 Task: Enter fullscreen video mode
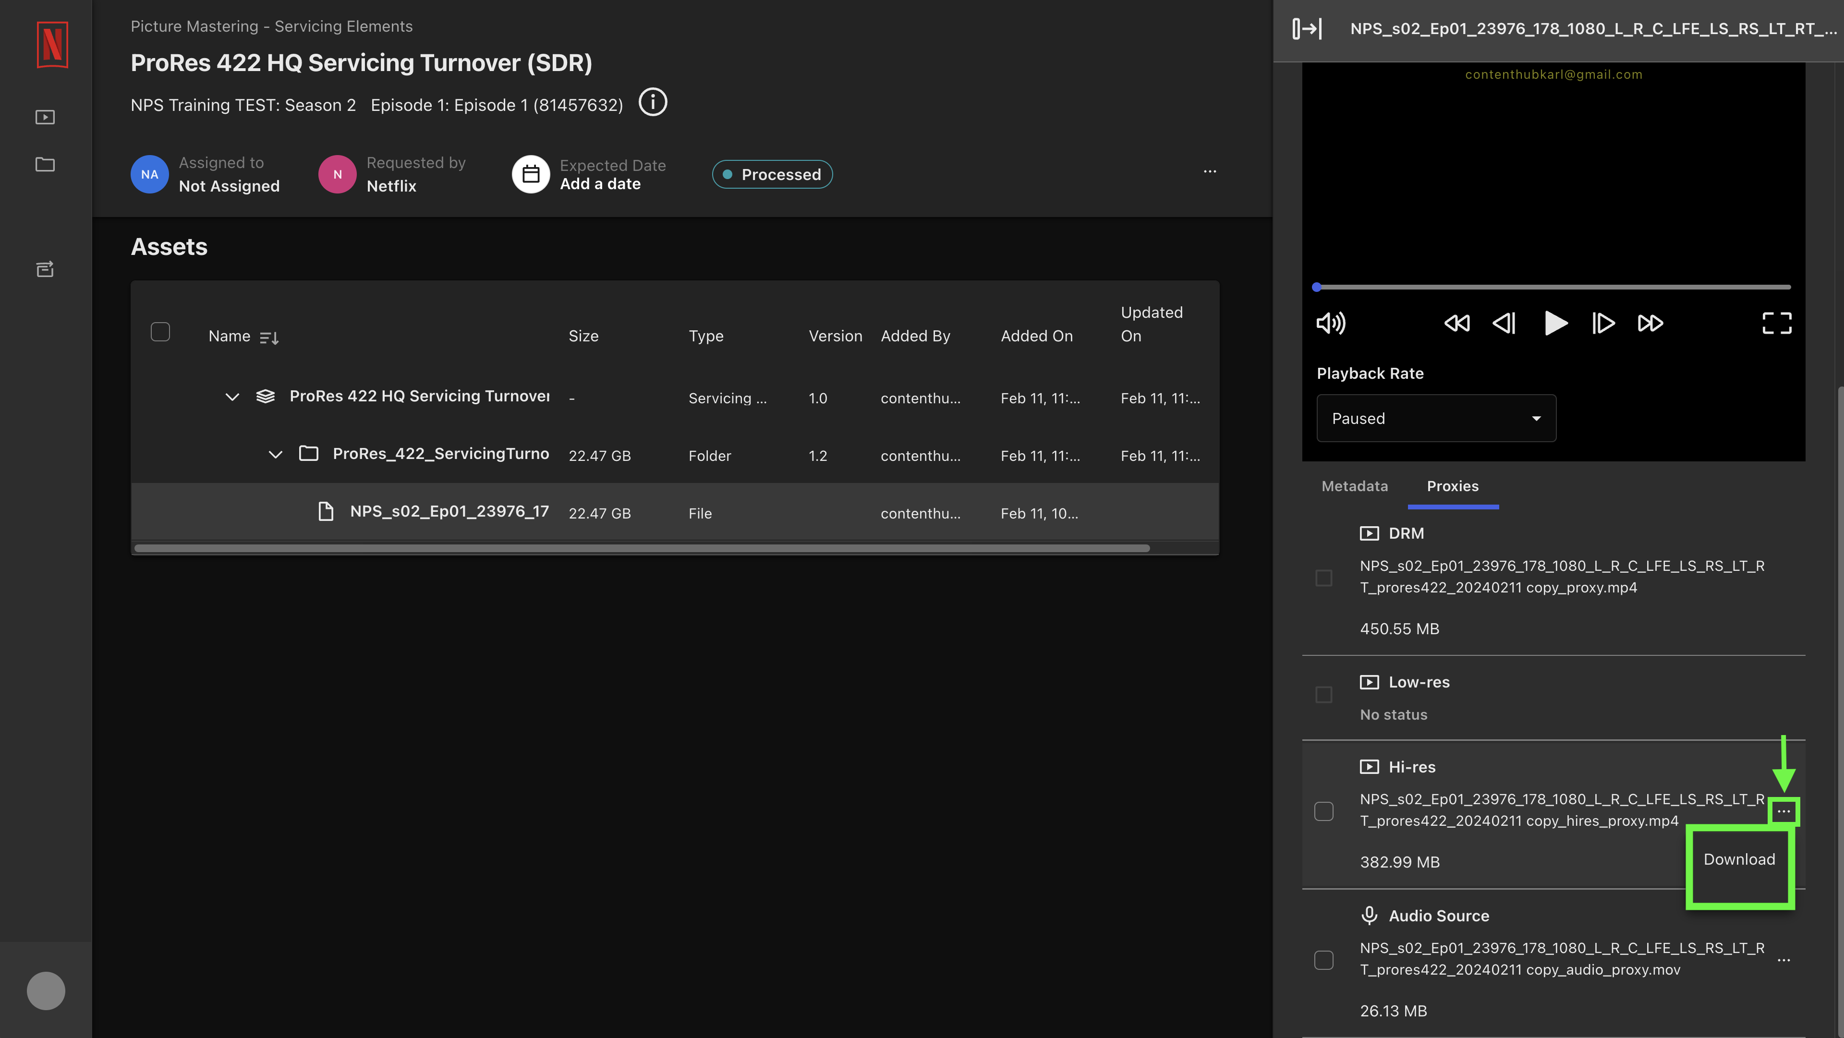(x=1777, y=324)
